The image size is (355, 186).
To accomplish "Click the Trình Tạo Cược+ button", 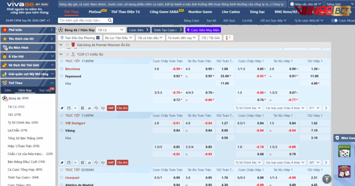I will (167, 30).
